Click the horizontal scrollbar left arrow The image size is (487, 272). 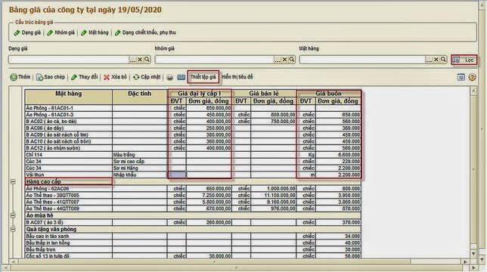14,262
